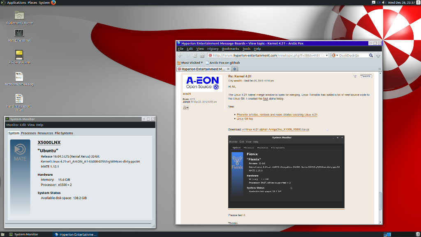Open the History menu in Arctic Fox
This screenshot has width=421, height=237.
point(213,49)
